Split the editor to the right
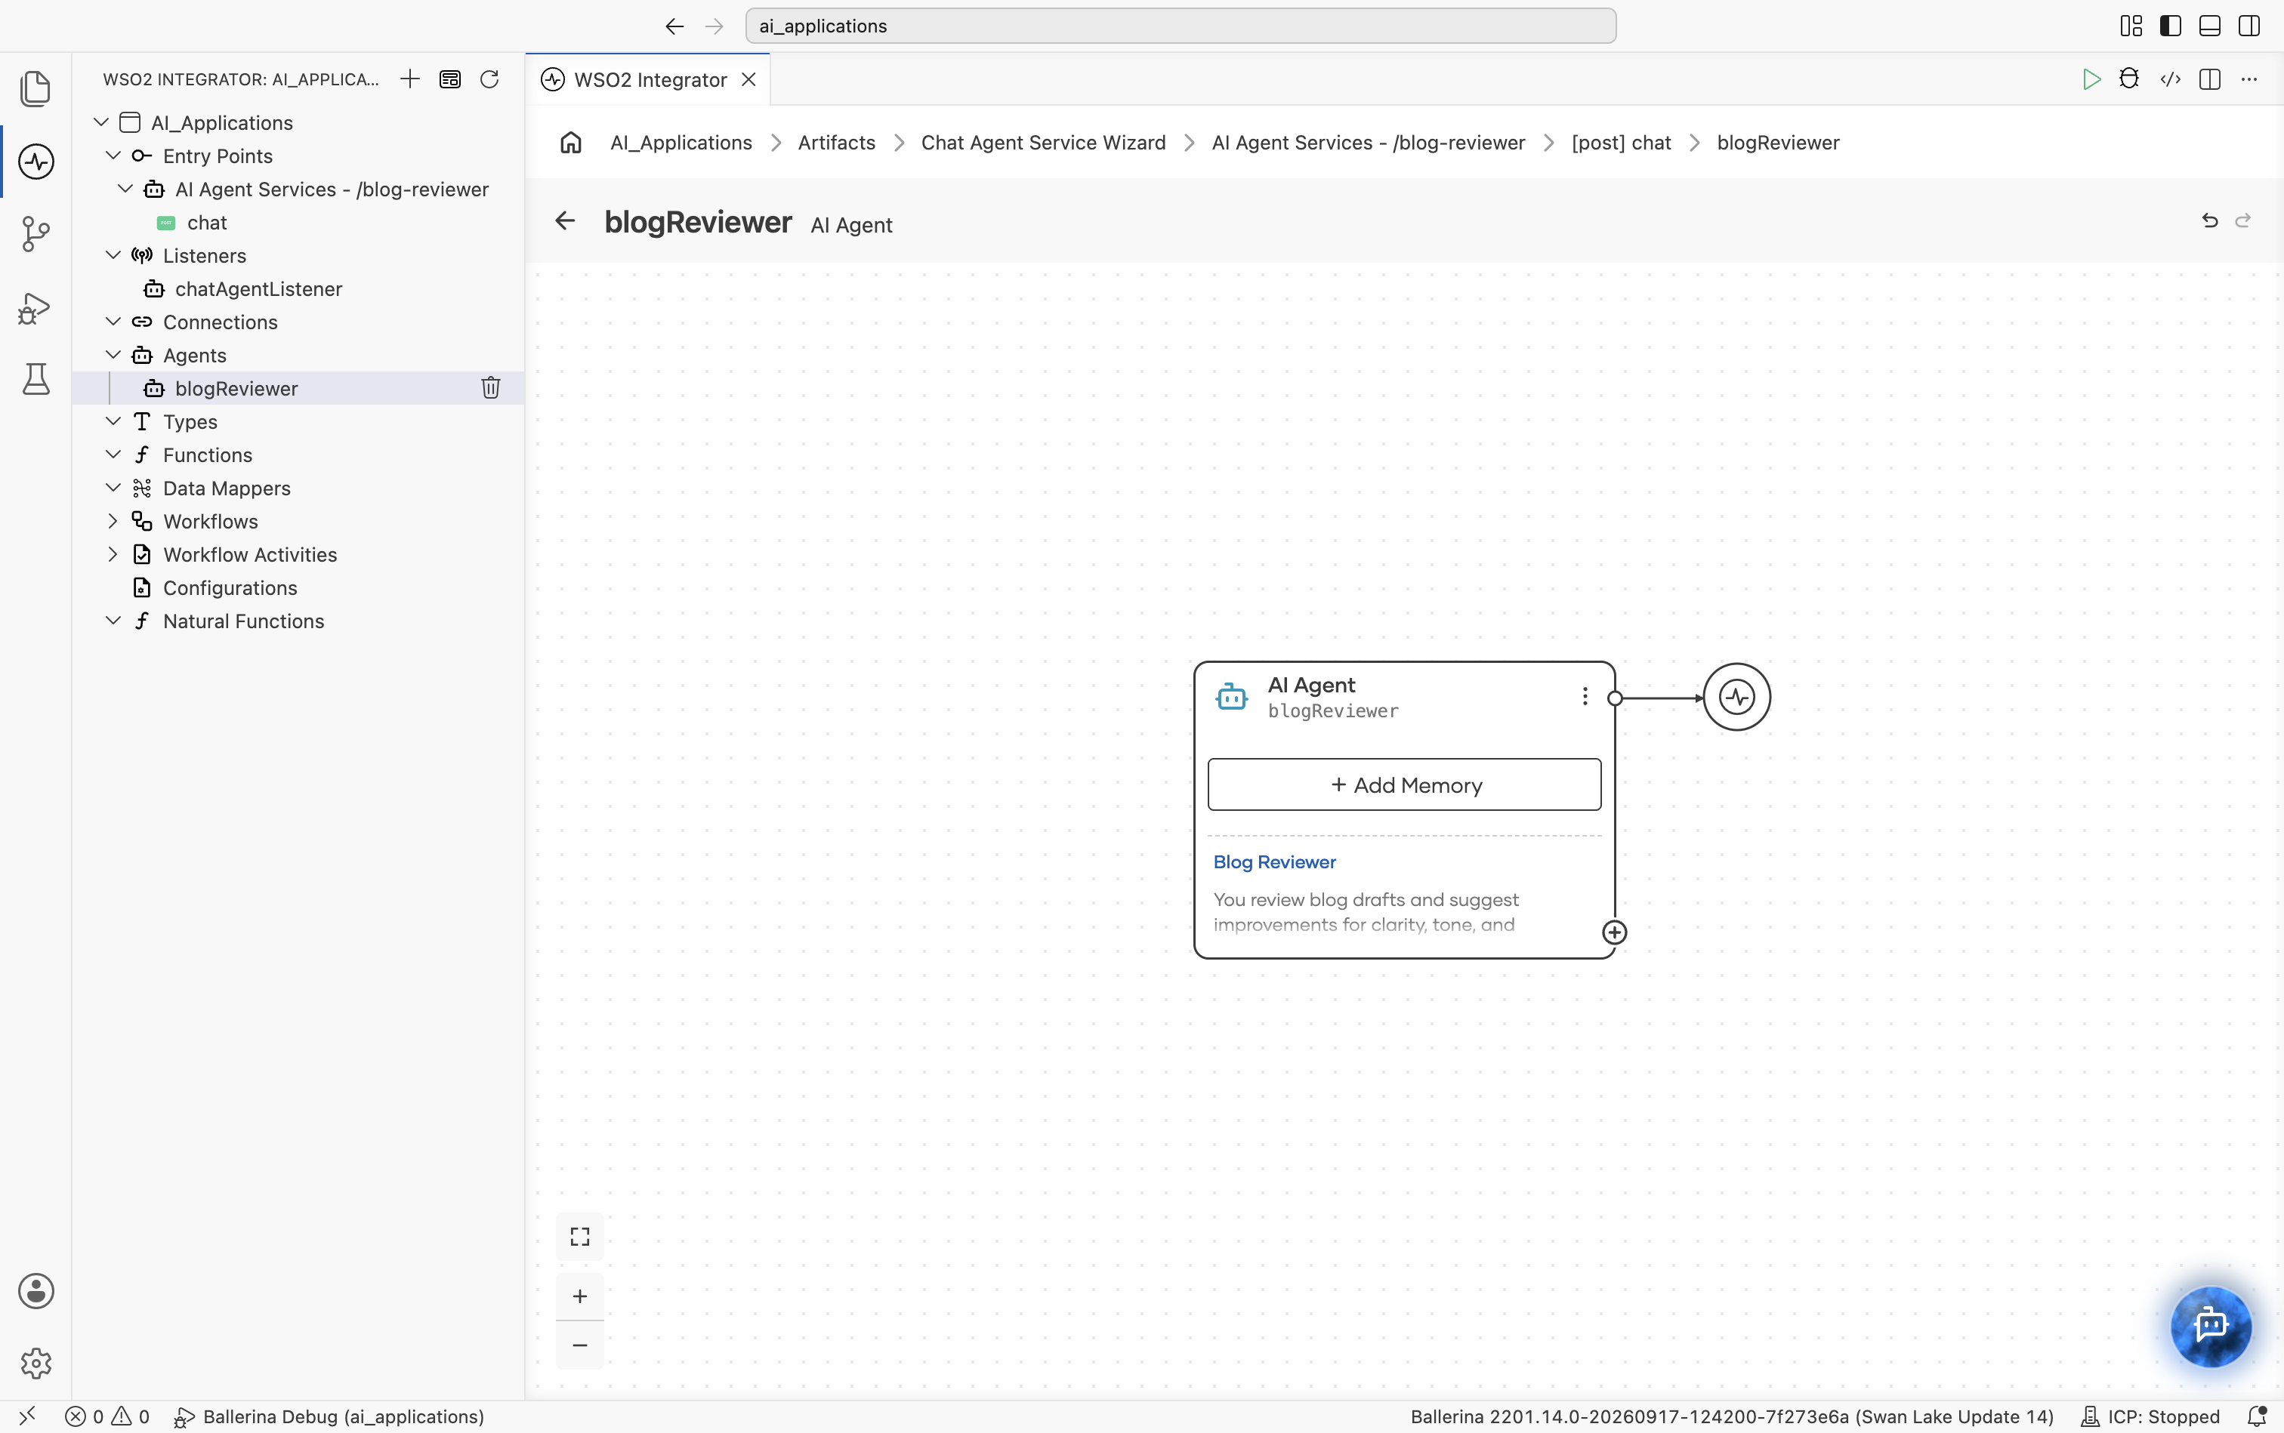The height and width of the screenshot is (1433, 2284). 2210,79
